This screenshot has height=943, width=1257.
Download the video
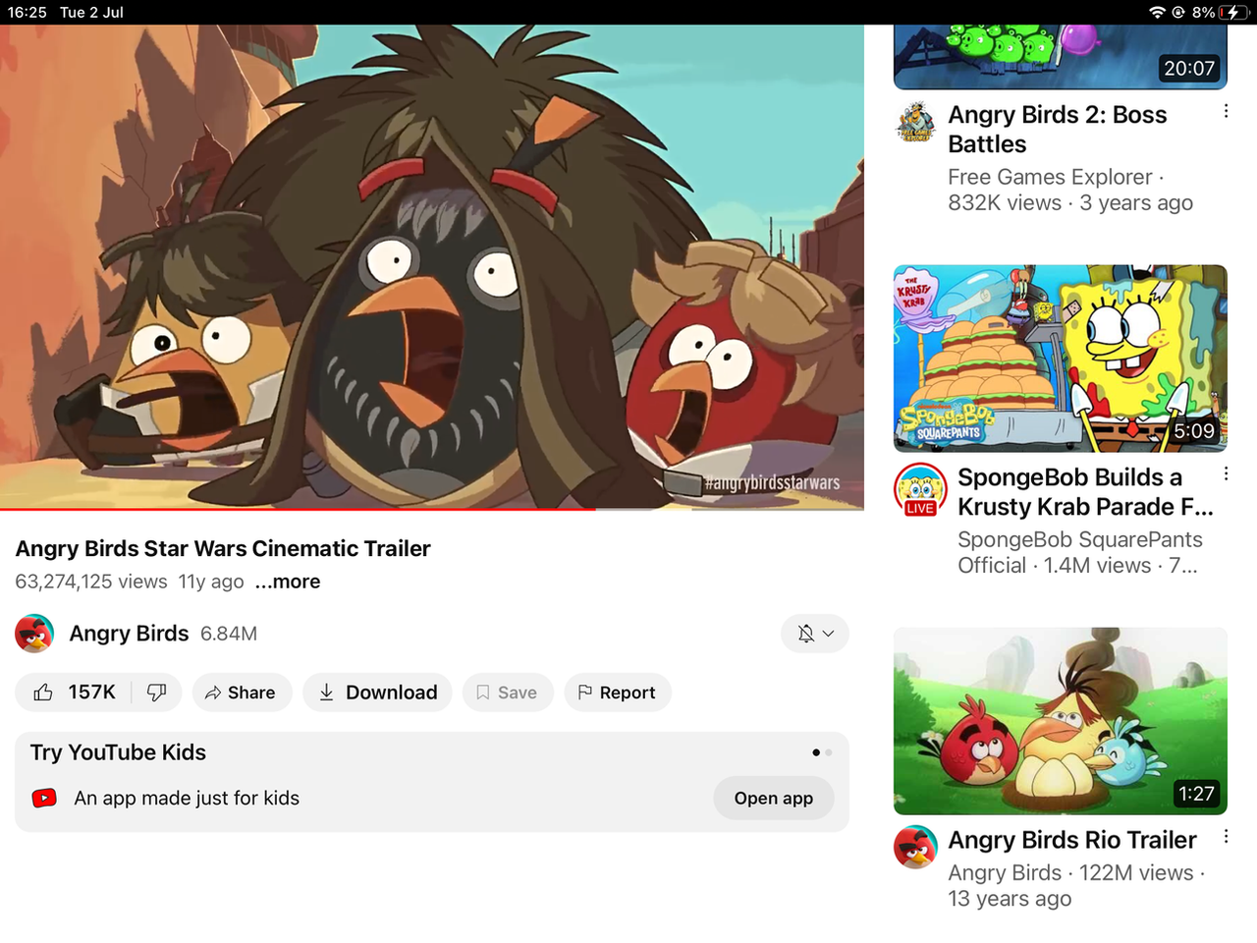click(377, 693)
